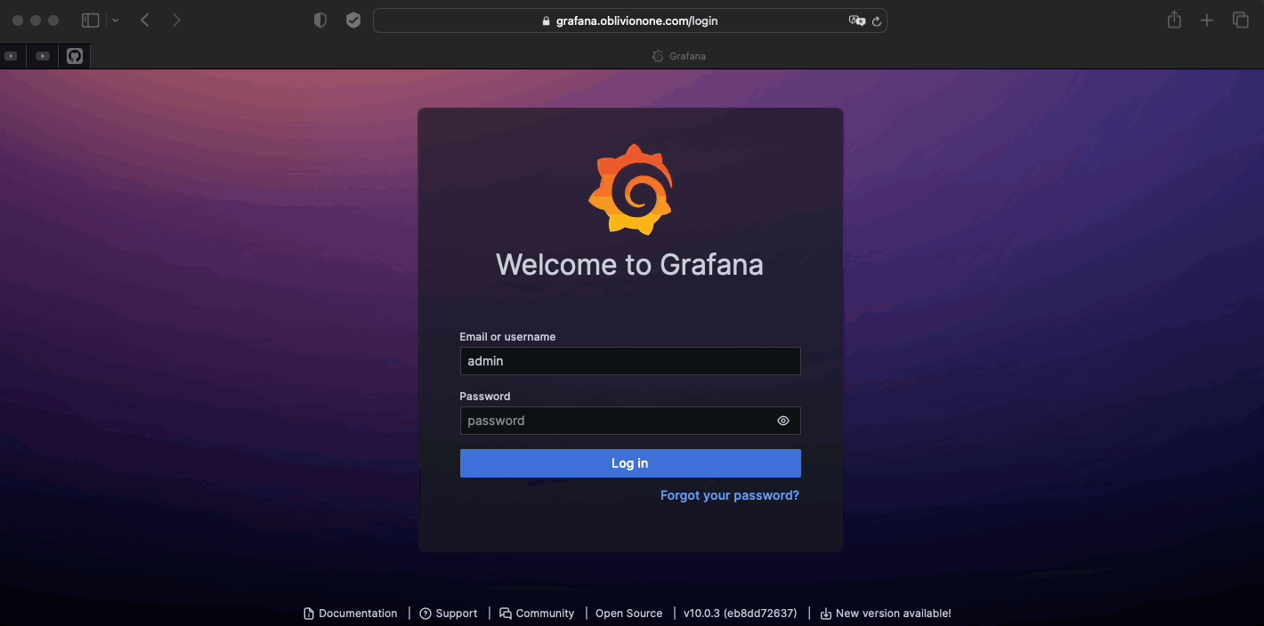Click the Grafana logo

click(x=630, y=189)
